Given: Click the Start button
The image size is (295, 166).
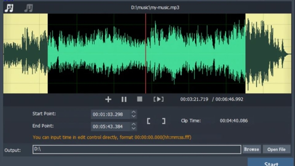Looking at the screenshot, I should pyautogui.click(x=271, y=163).
